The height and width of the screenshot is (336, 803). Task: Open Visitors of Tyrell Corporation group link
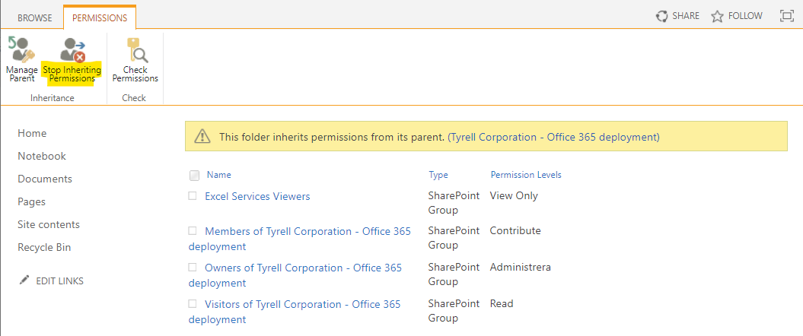(x=295, y=312)
